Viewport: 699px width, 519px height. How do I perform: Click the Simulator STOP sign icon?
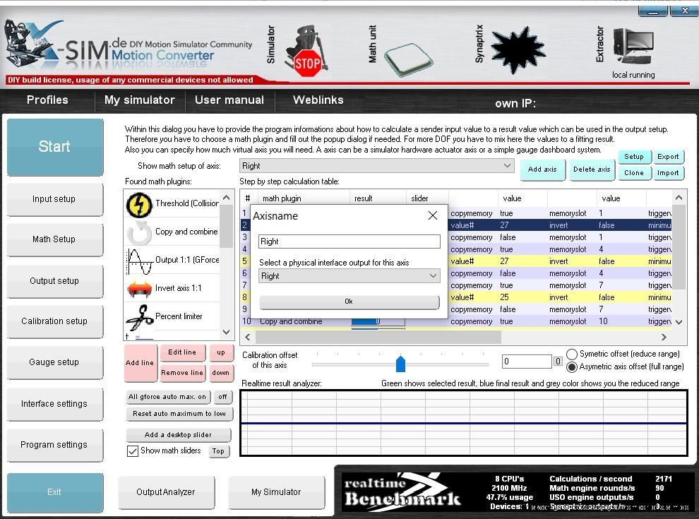[x=306, y=53]
